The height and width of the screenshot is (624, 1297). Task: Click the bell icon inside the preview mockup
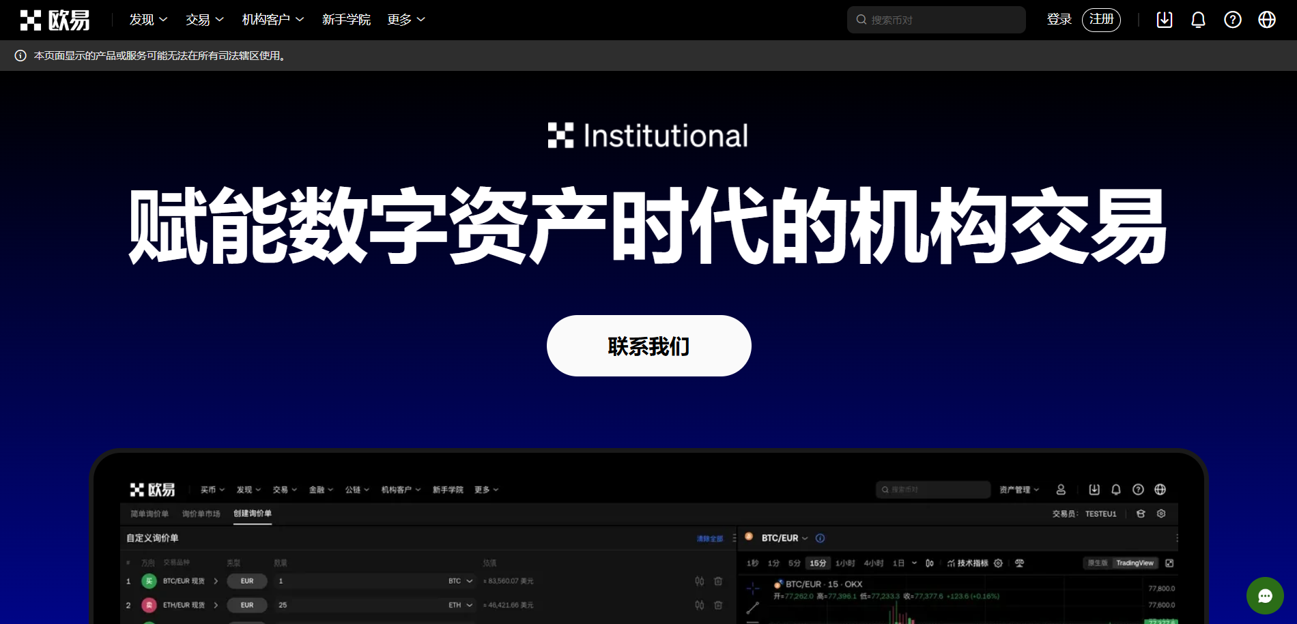1116,490
